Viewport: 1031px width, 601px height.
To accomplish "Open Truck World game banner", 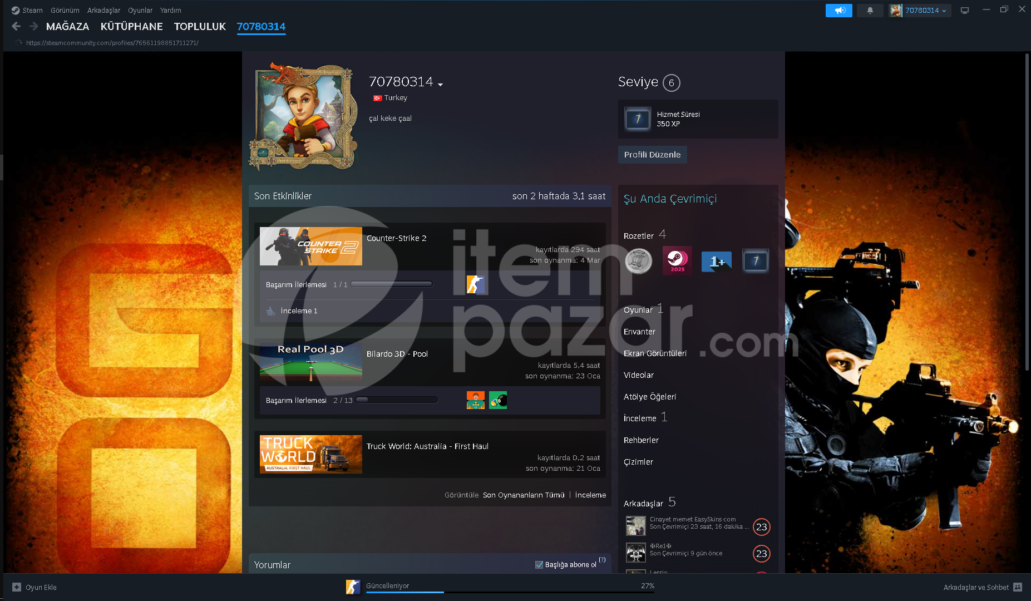I will (x=311, y=454).
